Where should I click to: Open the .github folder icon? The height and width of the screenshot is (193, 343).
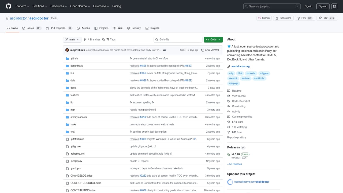[x=67, y=58]
